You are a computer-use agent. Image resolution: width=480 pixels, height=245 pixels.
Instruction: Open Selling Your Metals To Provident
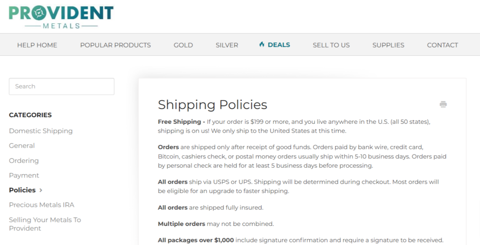(x=45, y=224)
